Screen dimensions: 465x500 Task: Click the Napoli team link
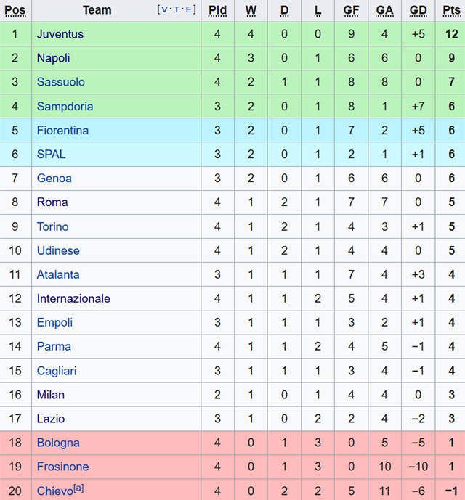pos(54,58)
